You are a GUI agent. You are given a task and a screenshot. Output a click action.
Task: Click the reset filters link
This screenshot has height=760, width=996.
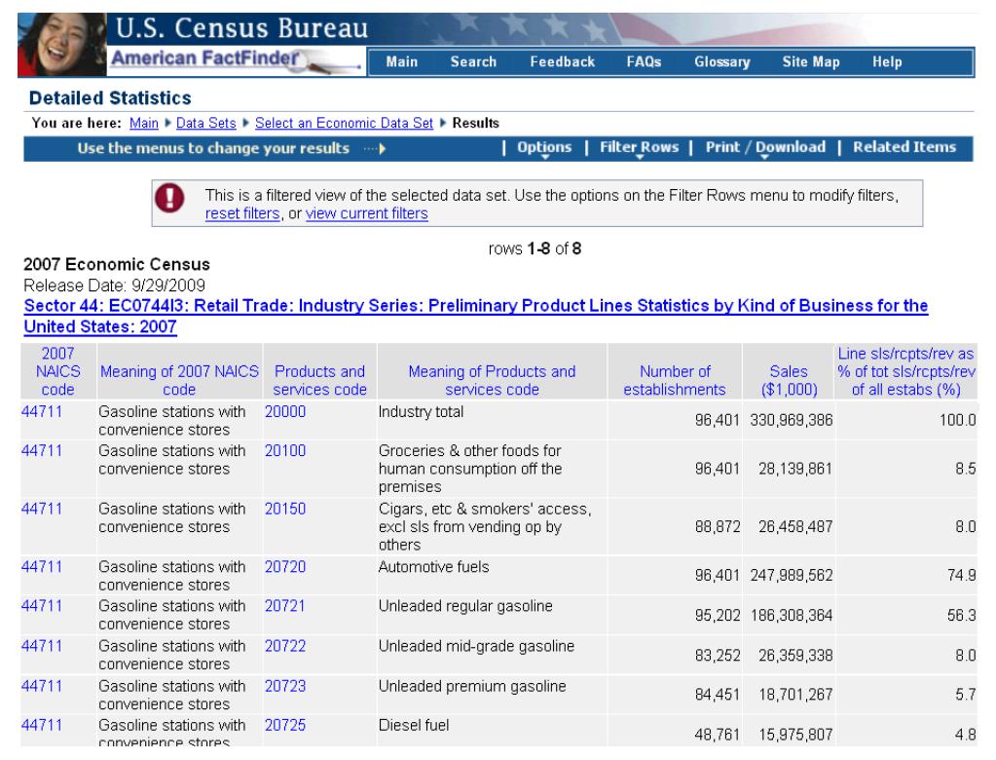click(x=242, y=213)
